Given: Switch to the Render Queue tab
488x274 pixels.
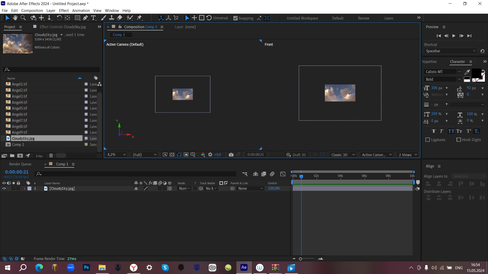Looking at the screenshot, I should 20,164.
